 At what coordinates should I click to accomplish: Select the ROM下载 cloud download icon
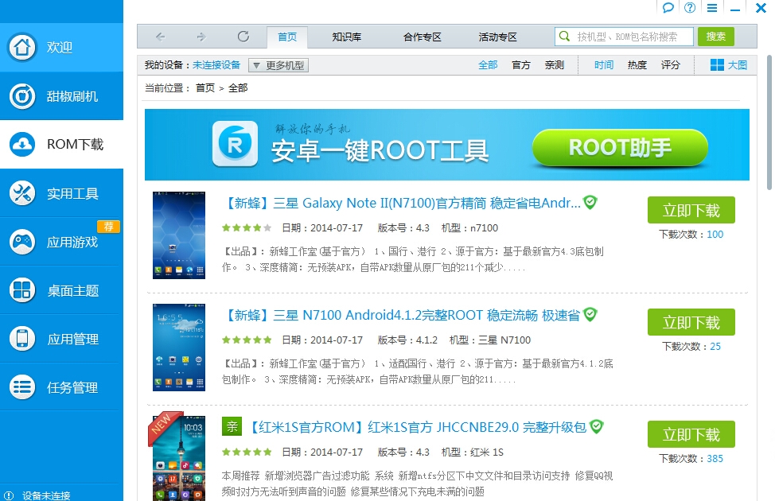[21, 144]
